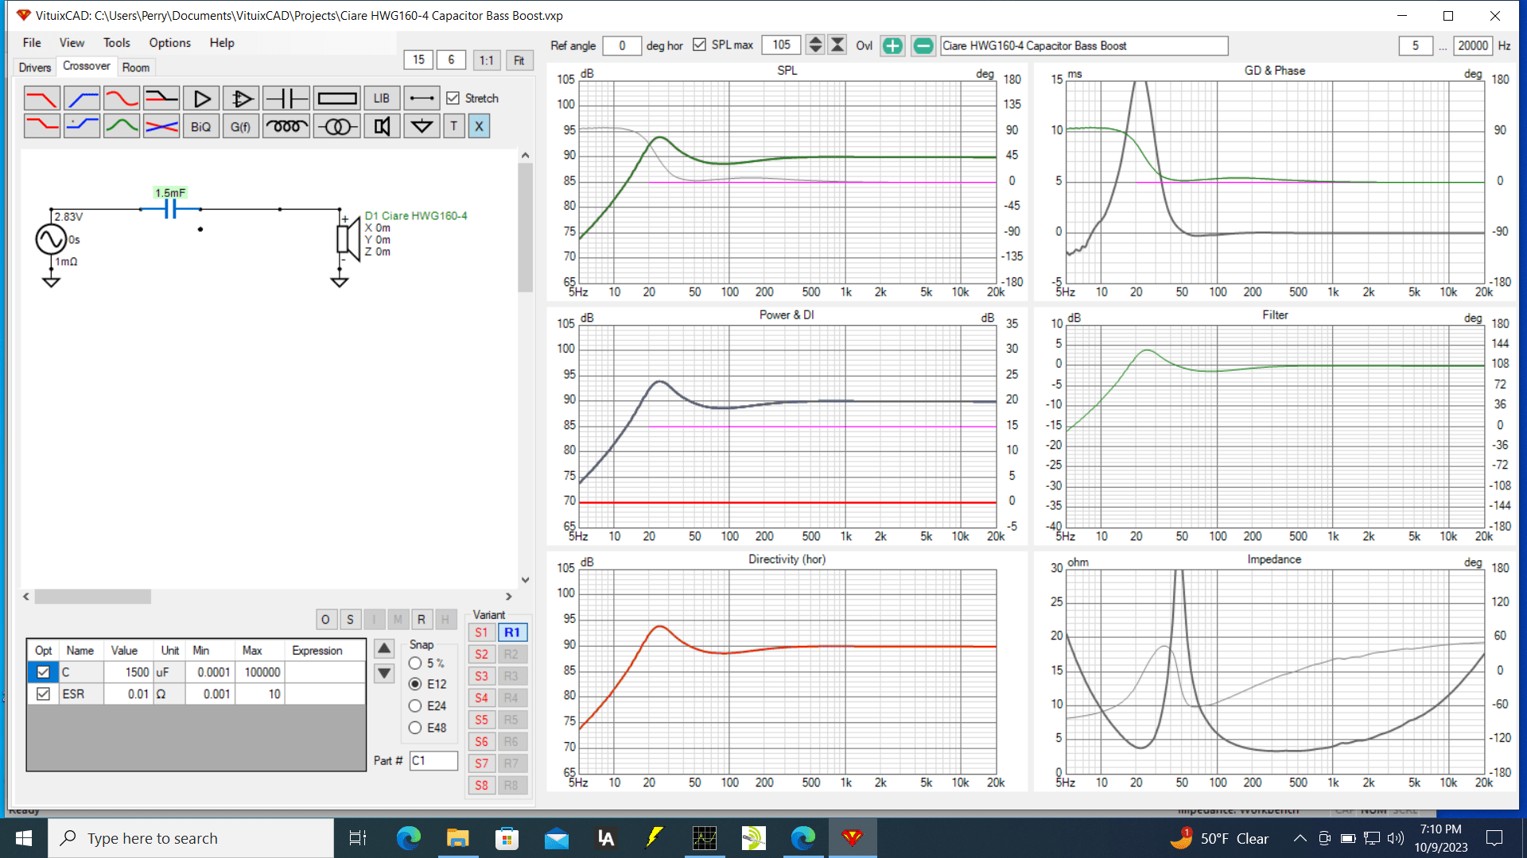The image size is (1527, 858).
Task: Click the hourglass SPL max icon
Action: click(x=837, y=45)
